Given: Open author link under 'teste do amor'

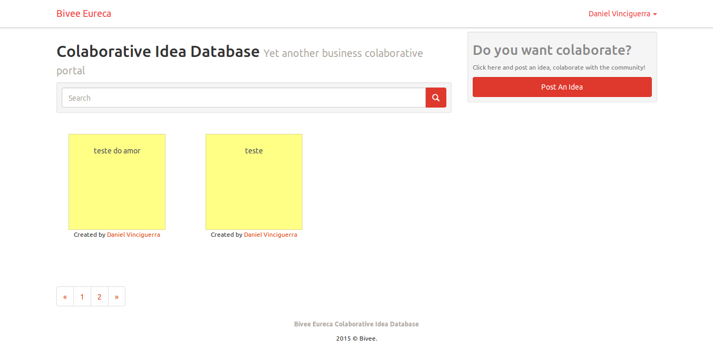Looking at the screenshot, I should click(x=133, y=235).
